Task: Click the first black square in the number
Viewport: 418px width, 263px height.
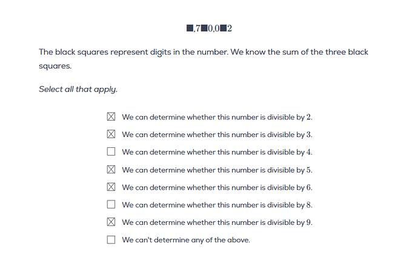Action: (190, 28)
